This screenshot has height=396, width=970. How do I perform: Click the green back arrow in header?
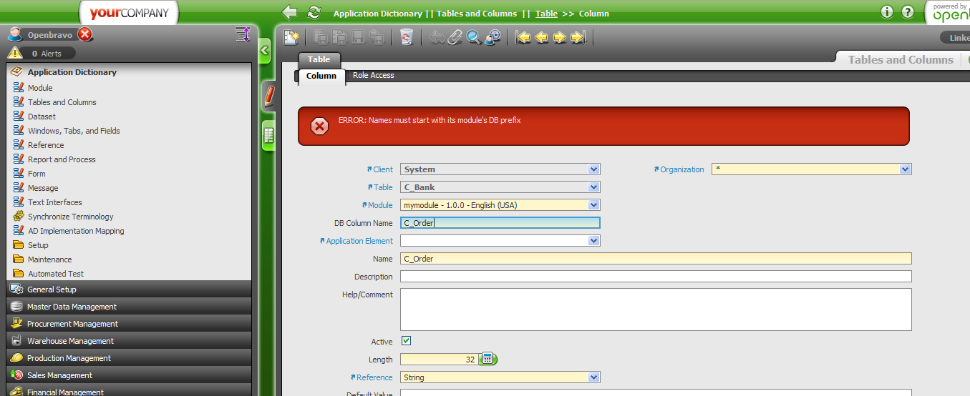[x=290, y=12]
